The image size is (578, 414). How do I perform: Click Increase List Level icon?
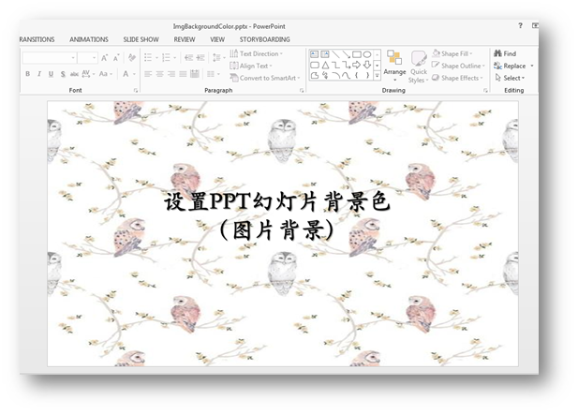coord(200,57)
